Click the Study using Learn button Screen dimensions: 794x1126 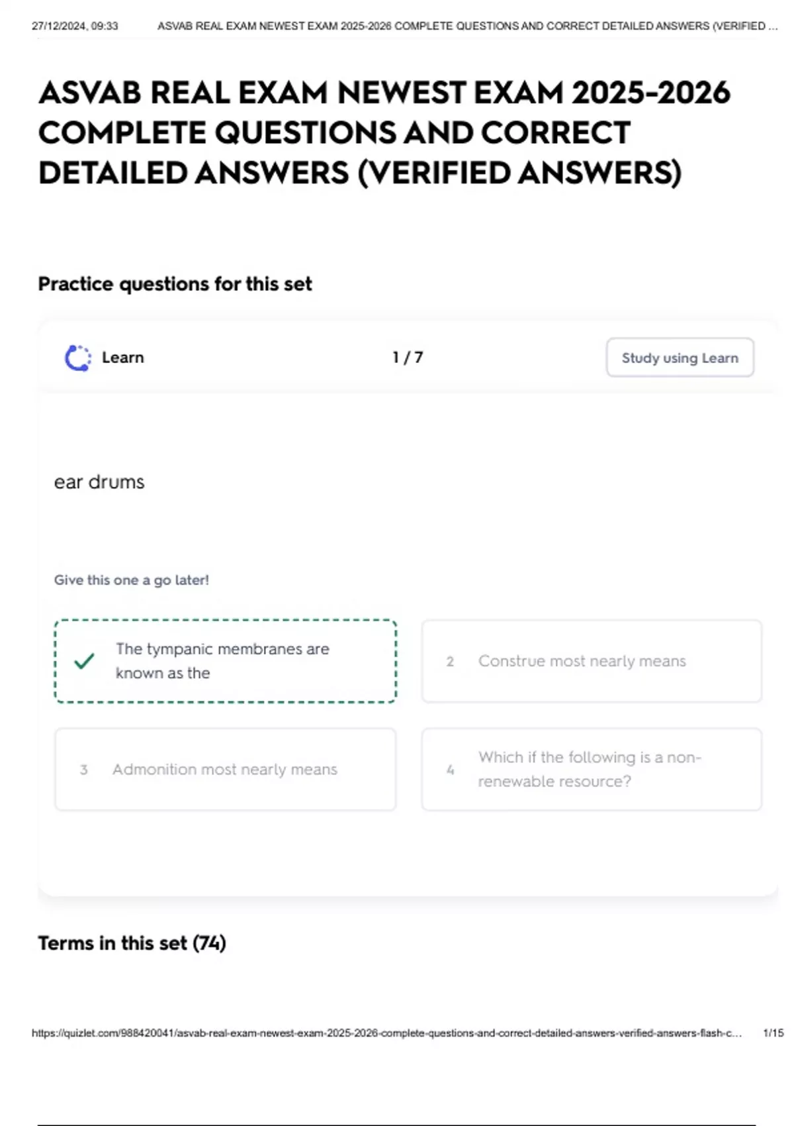[680, 358]
